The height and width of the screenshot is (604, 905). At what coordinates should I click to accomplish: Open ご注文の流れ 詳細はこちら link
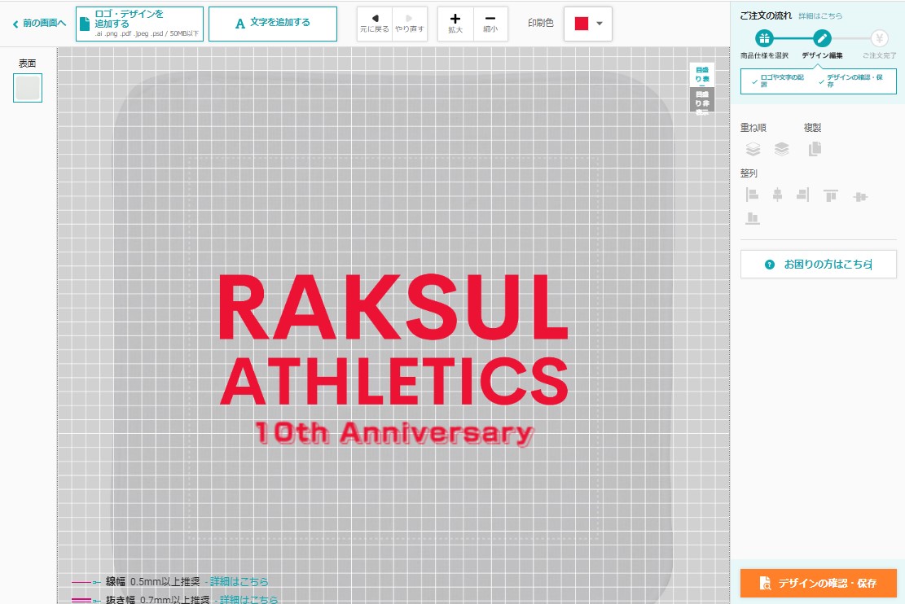(x=820, y=16)
